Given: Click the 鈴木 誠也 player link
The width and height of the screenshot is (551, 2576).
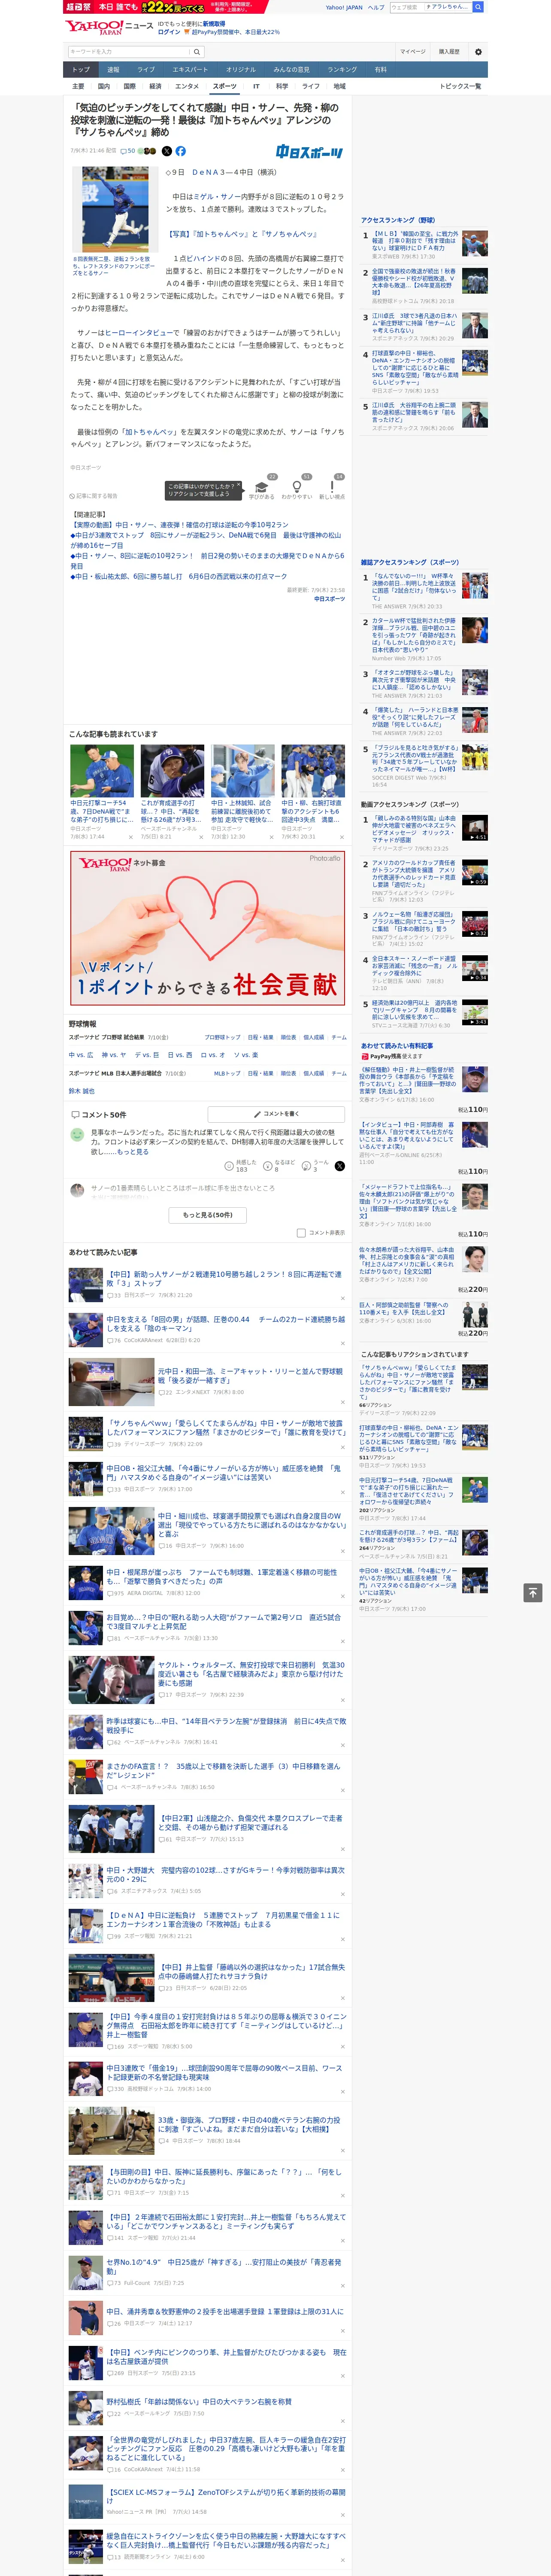Looking at the screenshot, I should point(81,1091).
